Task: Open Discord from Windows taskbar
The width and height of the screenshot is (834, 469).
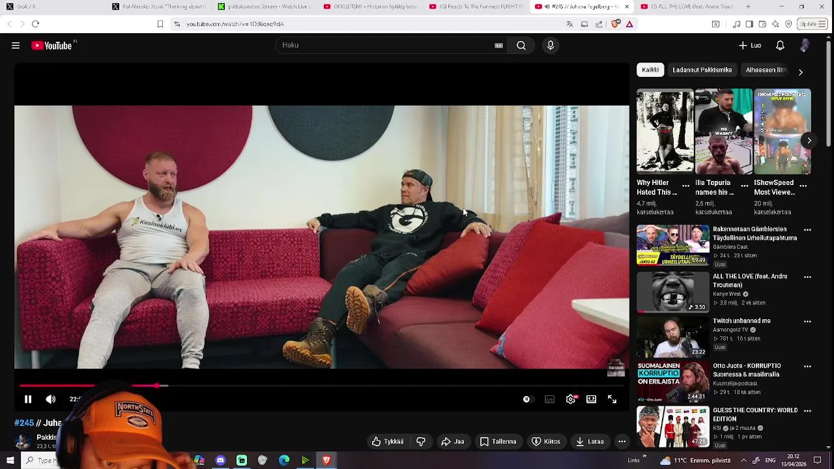Action: [220, 461]
